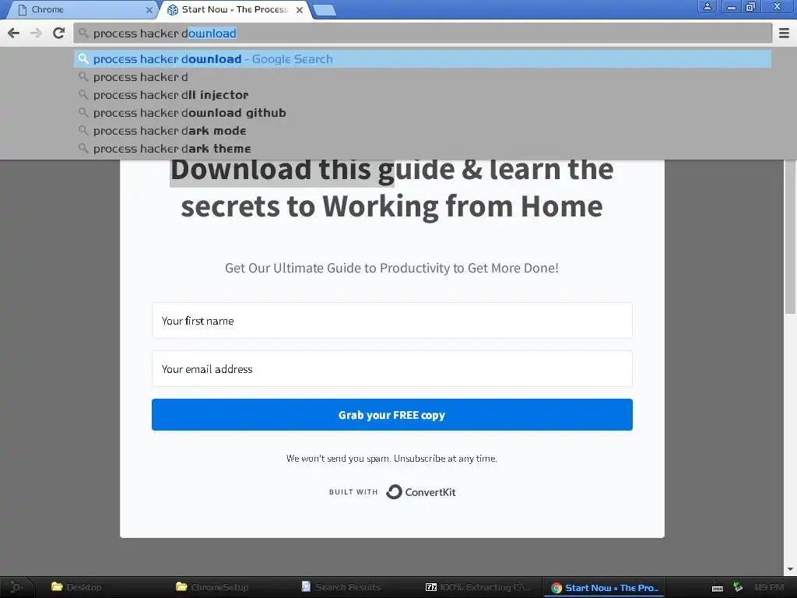The width and height of the screenshot is (797, 598).
Task: Switch to the 'Chrome' tab
Action: (x=80, y=9)
